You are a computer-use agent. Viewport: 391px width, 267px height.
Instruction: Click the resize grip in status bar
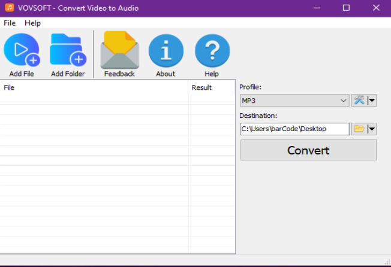click(387, 262)
